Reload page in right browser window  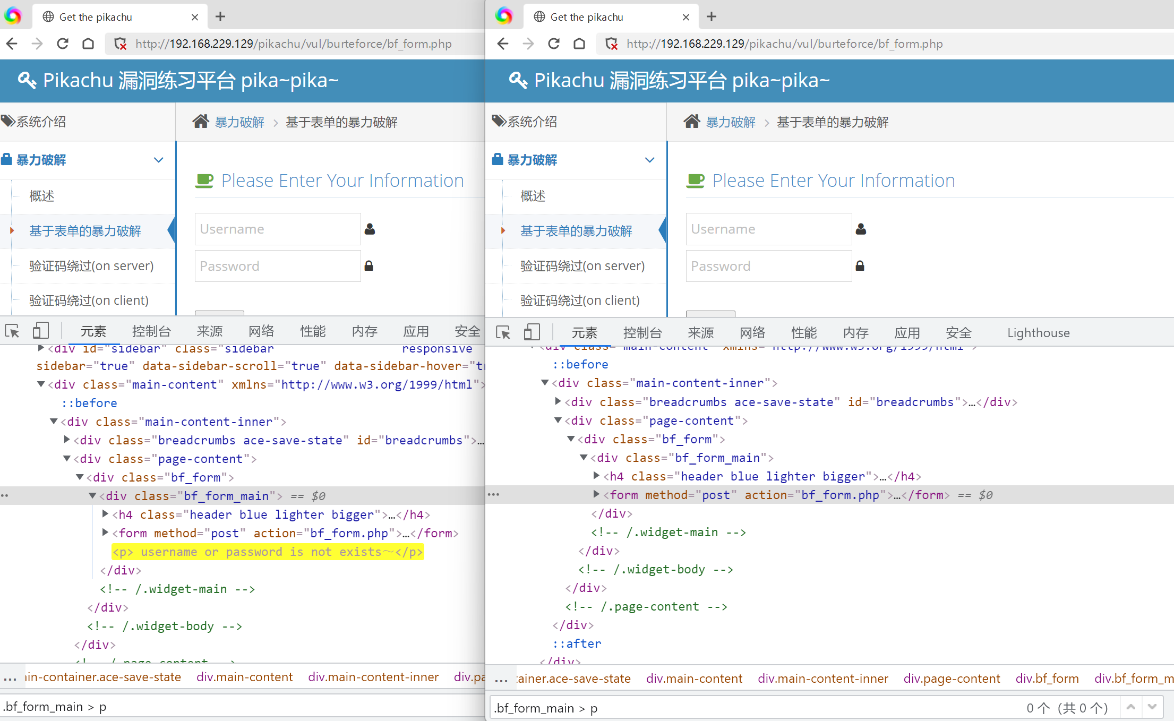(x=554, y=44)
